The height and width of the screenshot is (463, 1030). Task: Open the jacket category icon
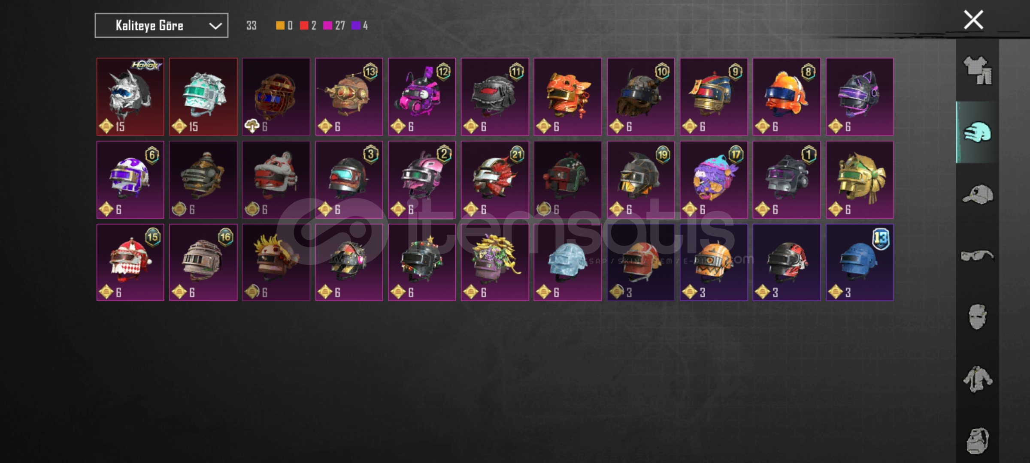pyautogui.click(x=978, y=379)
